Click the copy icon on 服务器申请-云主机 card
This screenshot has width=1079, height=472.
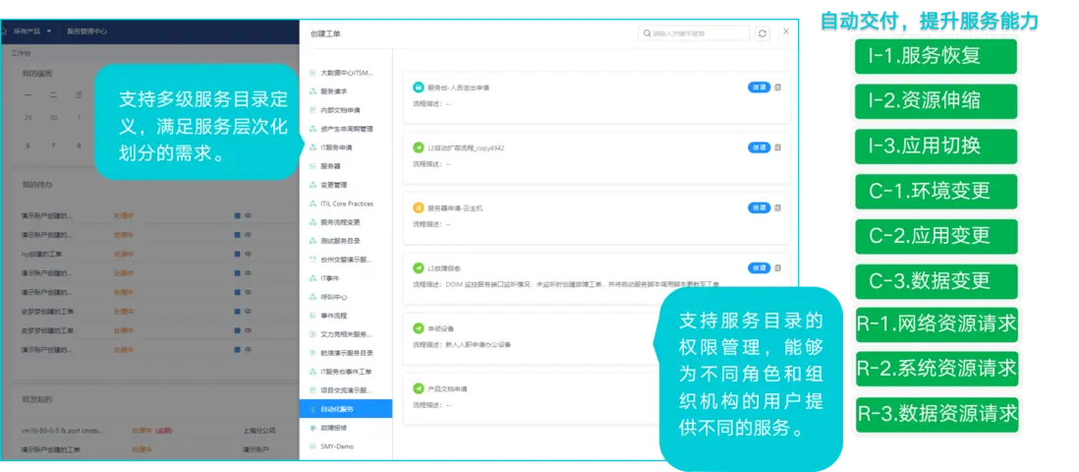coord(777,207)
